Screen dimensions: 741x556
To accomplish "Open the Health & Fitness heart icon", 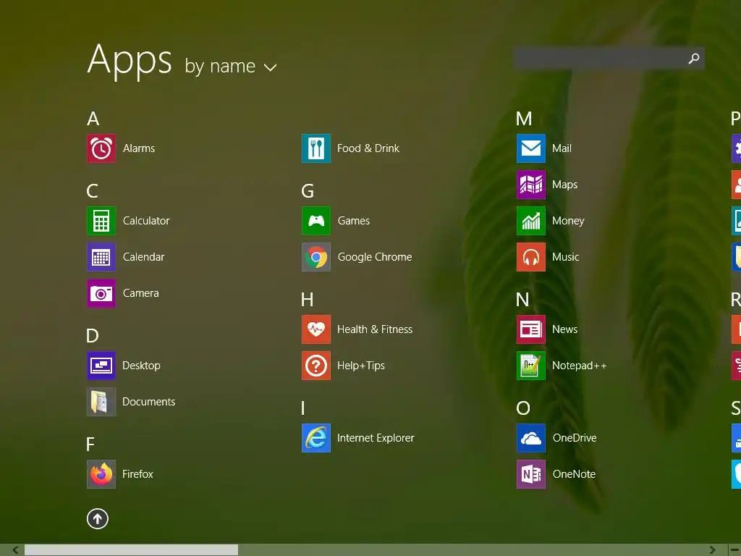I will coord(316,329).
